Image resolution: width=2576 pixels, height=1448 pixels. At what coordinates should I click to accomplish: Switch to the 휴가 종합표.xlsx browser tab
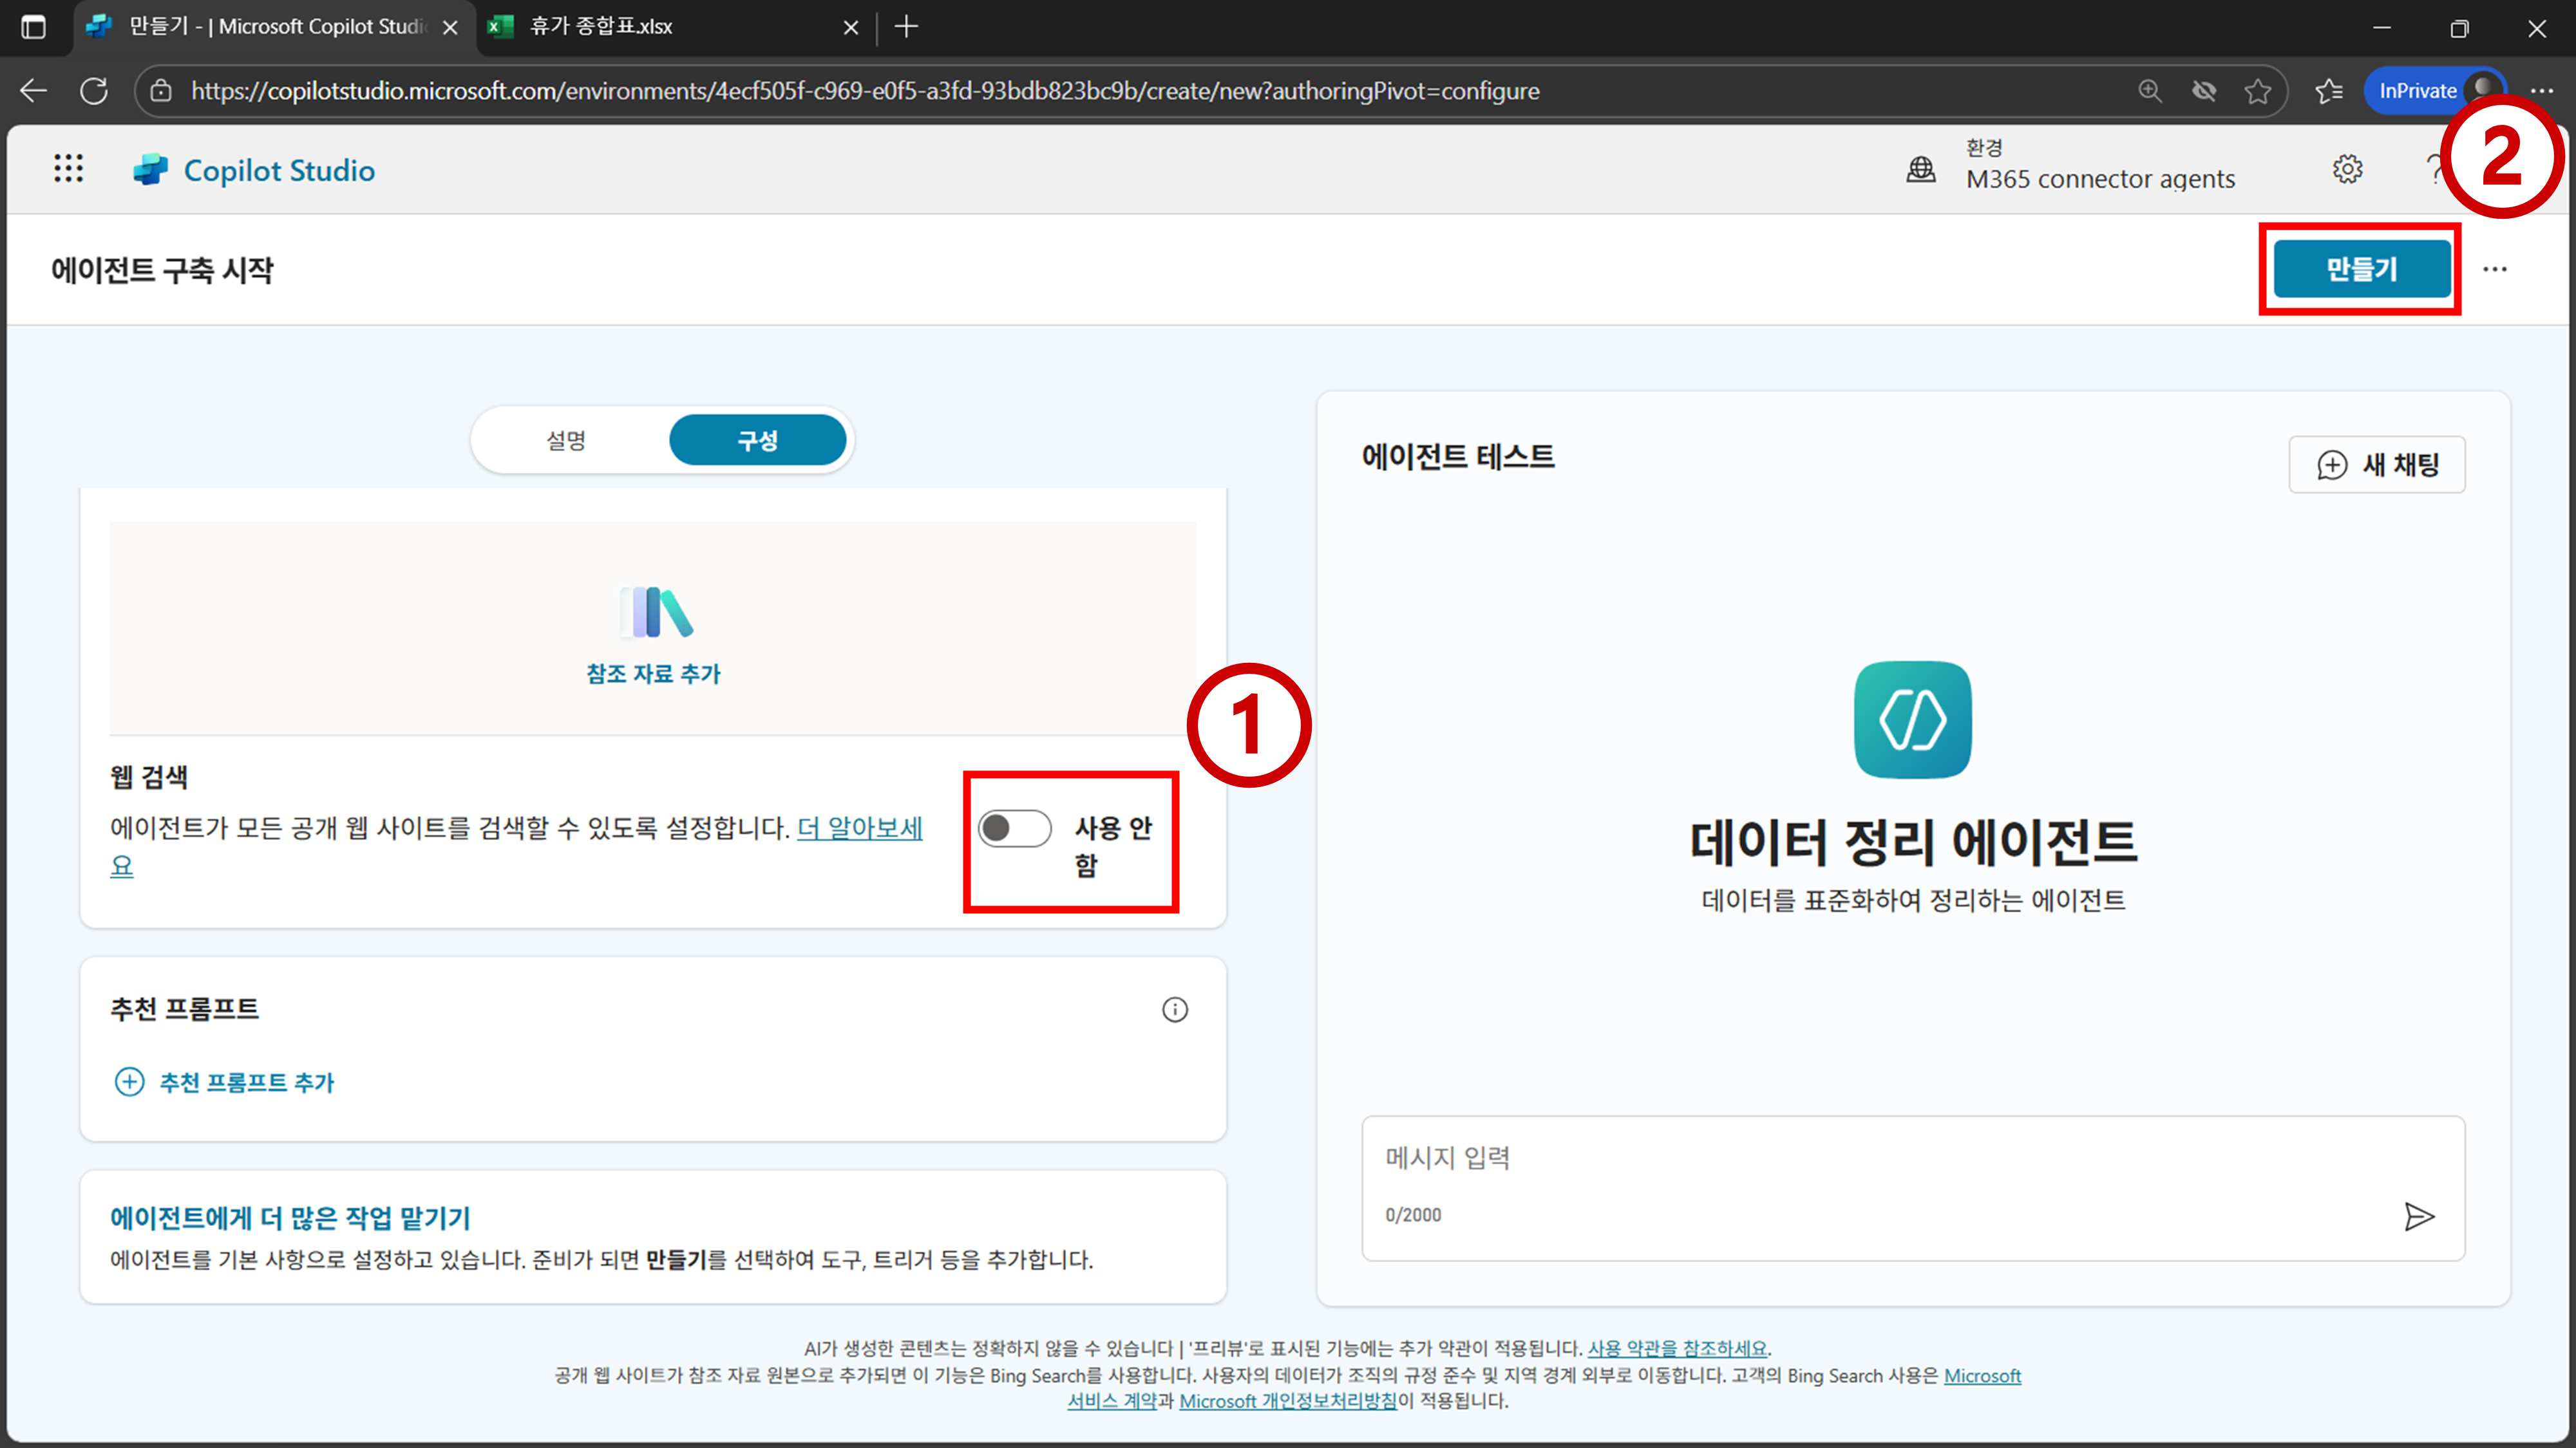[600, 27]
